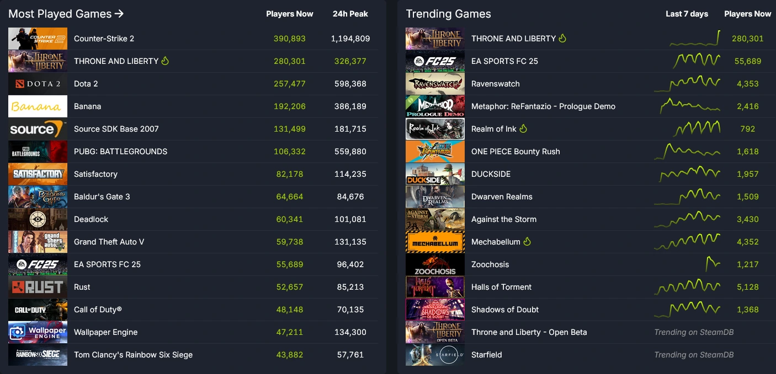The width and height of the screenshot is (776, 374).
Task: Click the Dota 2 logo thumbnail
Action: click(38, 84)
